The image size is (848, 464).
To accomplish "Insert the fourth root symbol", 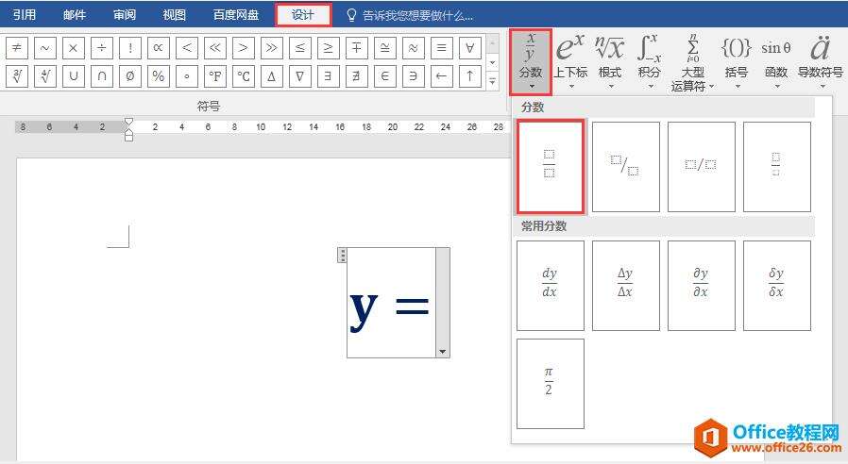I will tap(45, 76).
